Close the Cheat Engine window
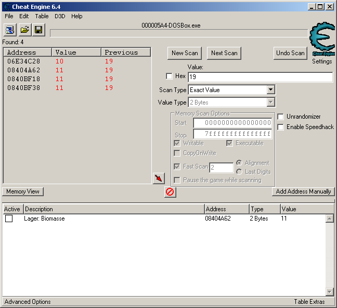Viewport: 337px width, 308px height. click(x=330, y=7)
